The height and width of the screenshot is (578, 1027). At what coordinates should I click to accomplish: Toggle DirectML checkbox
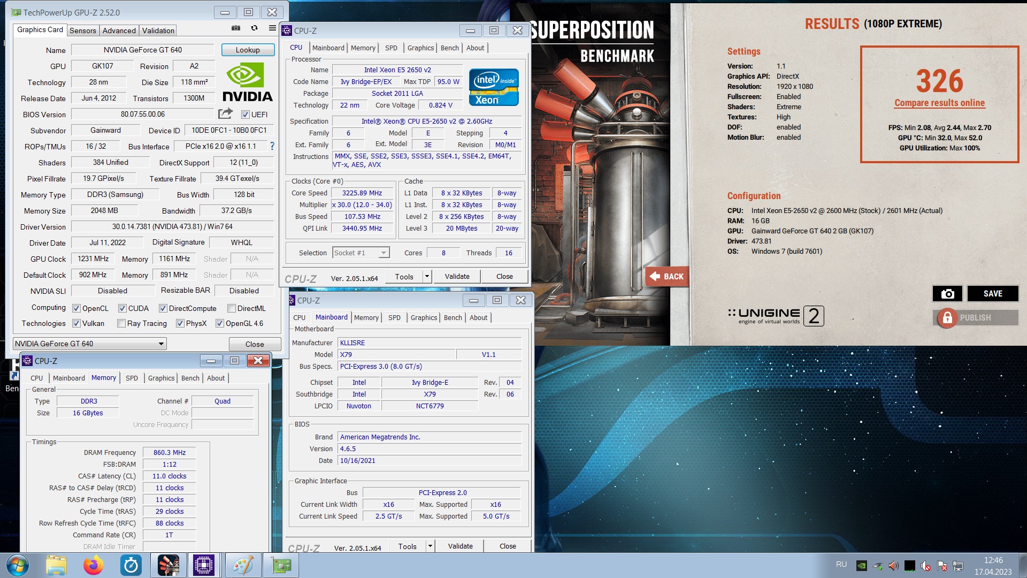click(232, 308)
